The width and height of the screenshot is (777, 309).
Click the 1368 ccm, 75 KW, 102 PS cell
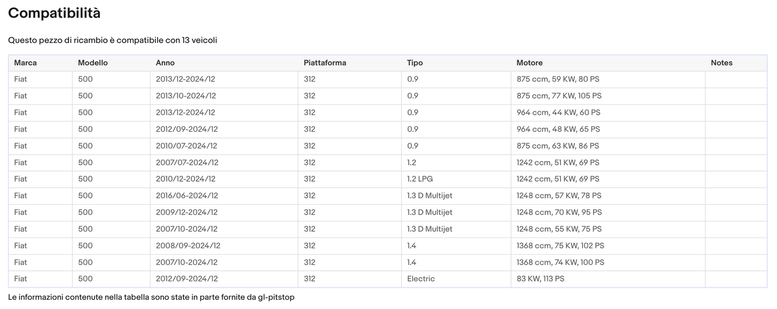pyautogui.click(x=560, y=246)
